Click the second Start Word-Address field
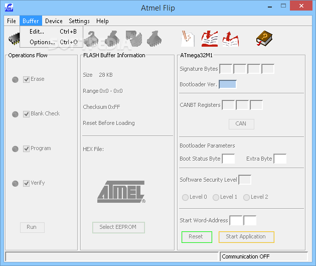This screenshot has height=266, width=316. [250, 220]
